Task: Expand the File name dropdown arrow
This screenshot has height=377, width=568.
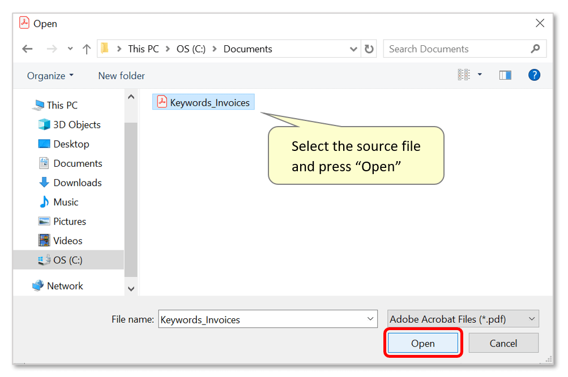Action: click(x=370, y=319)
